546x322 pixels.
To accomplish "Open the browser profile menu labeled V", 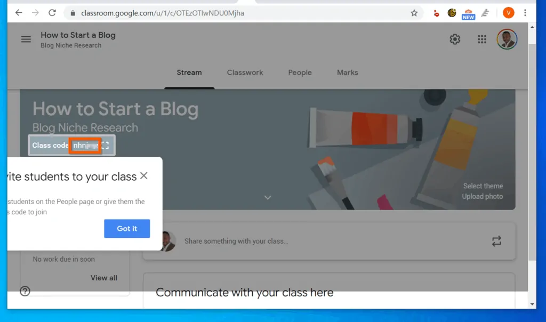I will (x=508, y=12).
